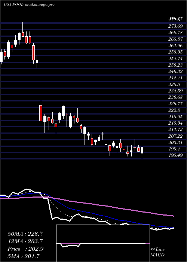Click the 265.87 price label
The height and width of the screenshot is (262, 187).
pyautogui.click(x=175, y=39)
